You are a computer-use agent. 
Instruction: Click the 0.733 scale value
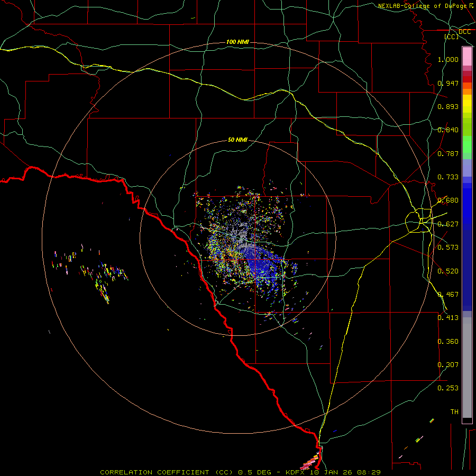pyautogui.click(x=448, y=177)
